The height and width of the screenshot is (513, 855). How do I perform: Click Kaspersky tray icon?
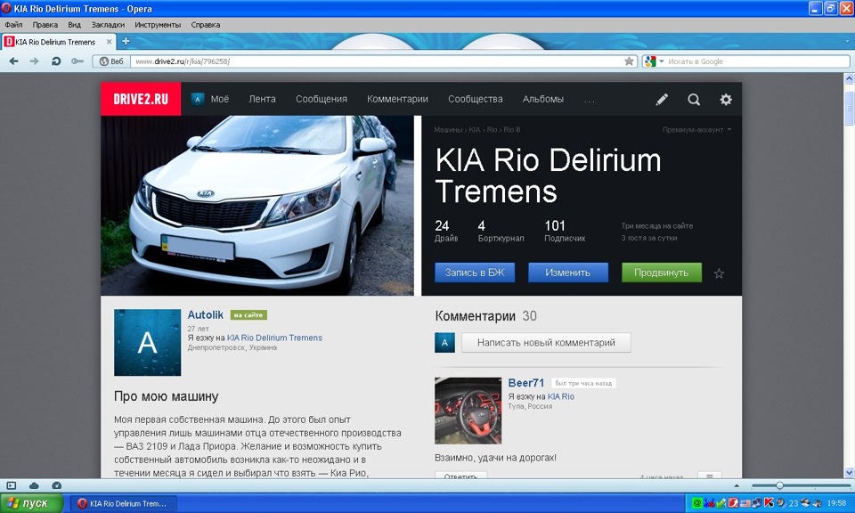(769, 502)
